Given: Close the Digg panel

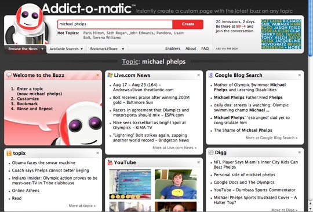Looking at the screenshot, I should click(x=300, y=153).
